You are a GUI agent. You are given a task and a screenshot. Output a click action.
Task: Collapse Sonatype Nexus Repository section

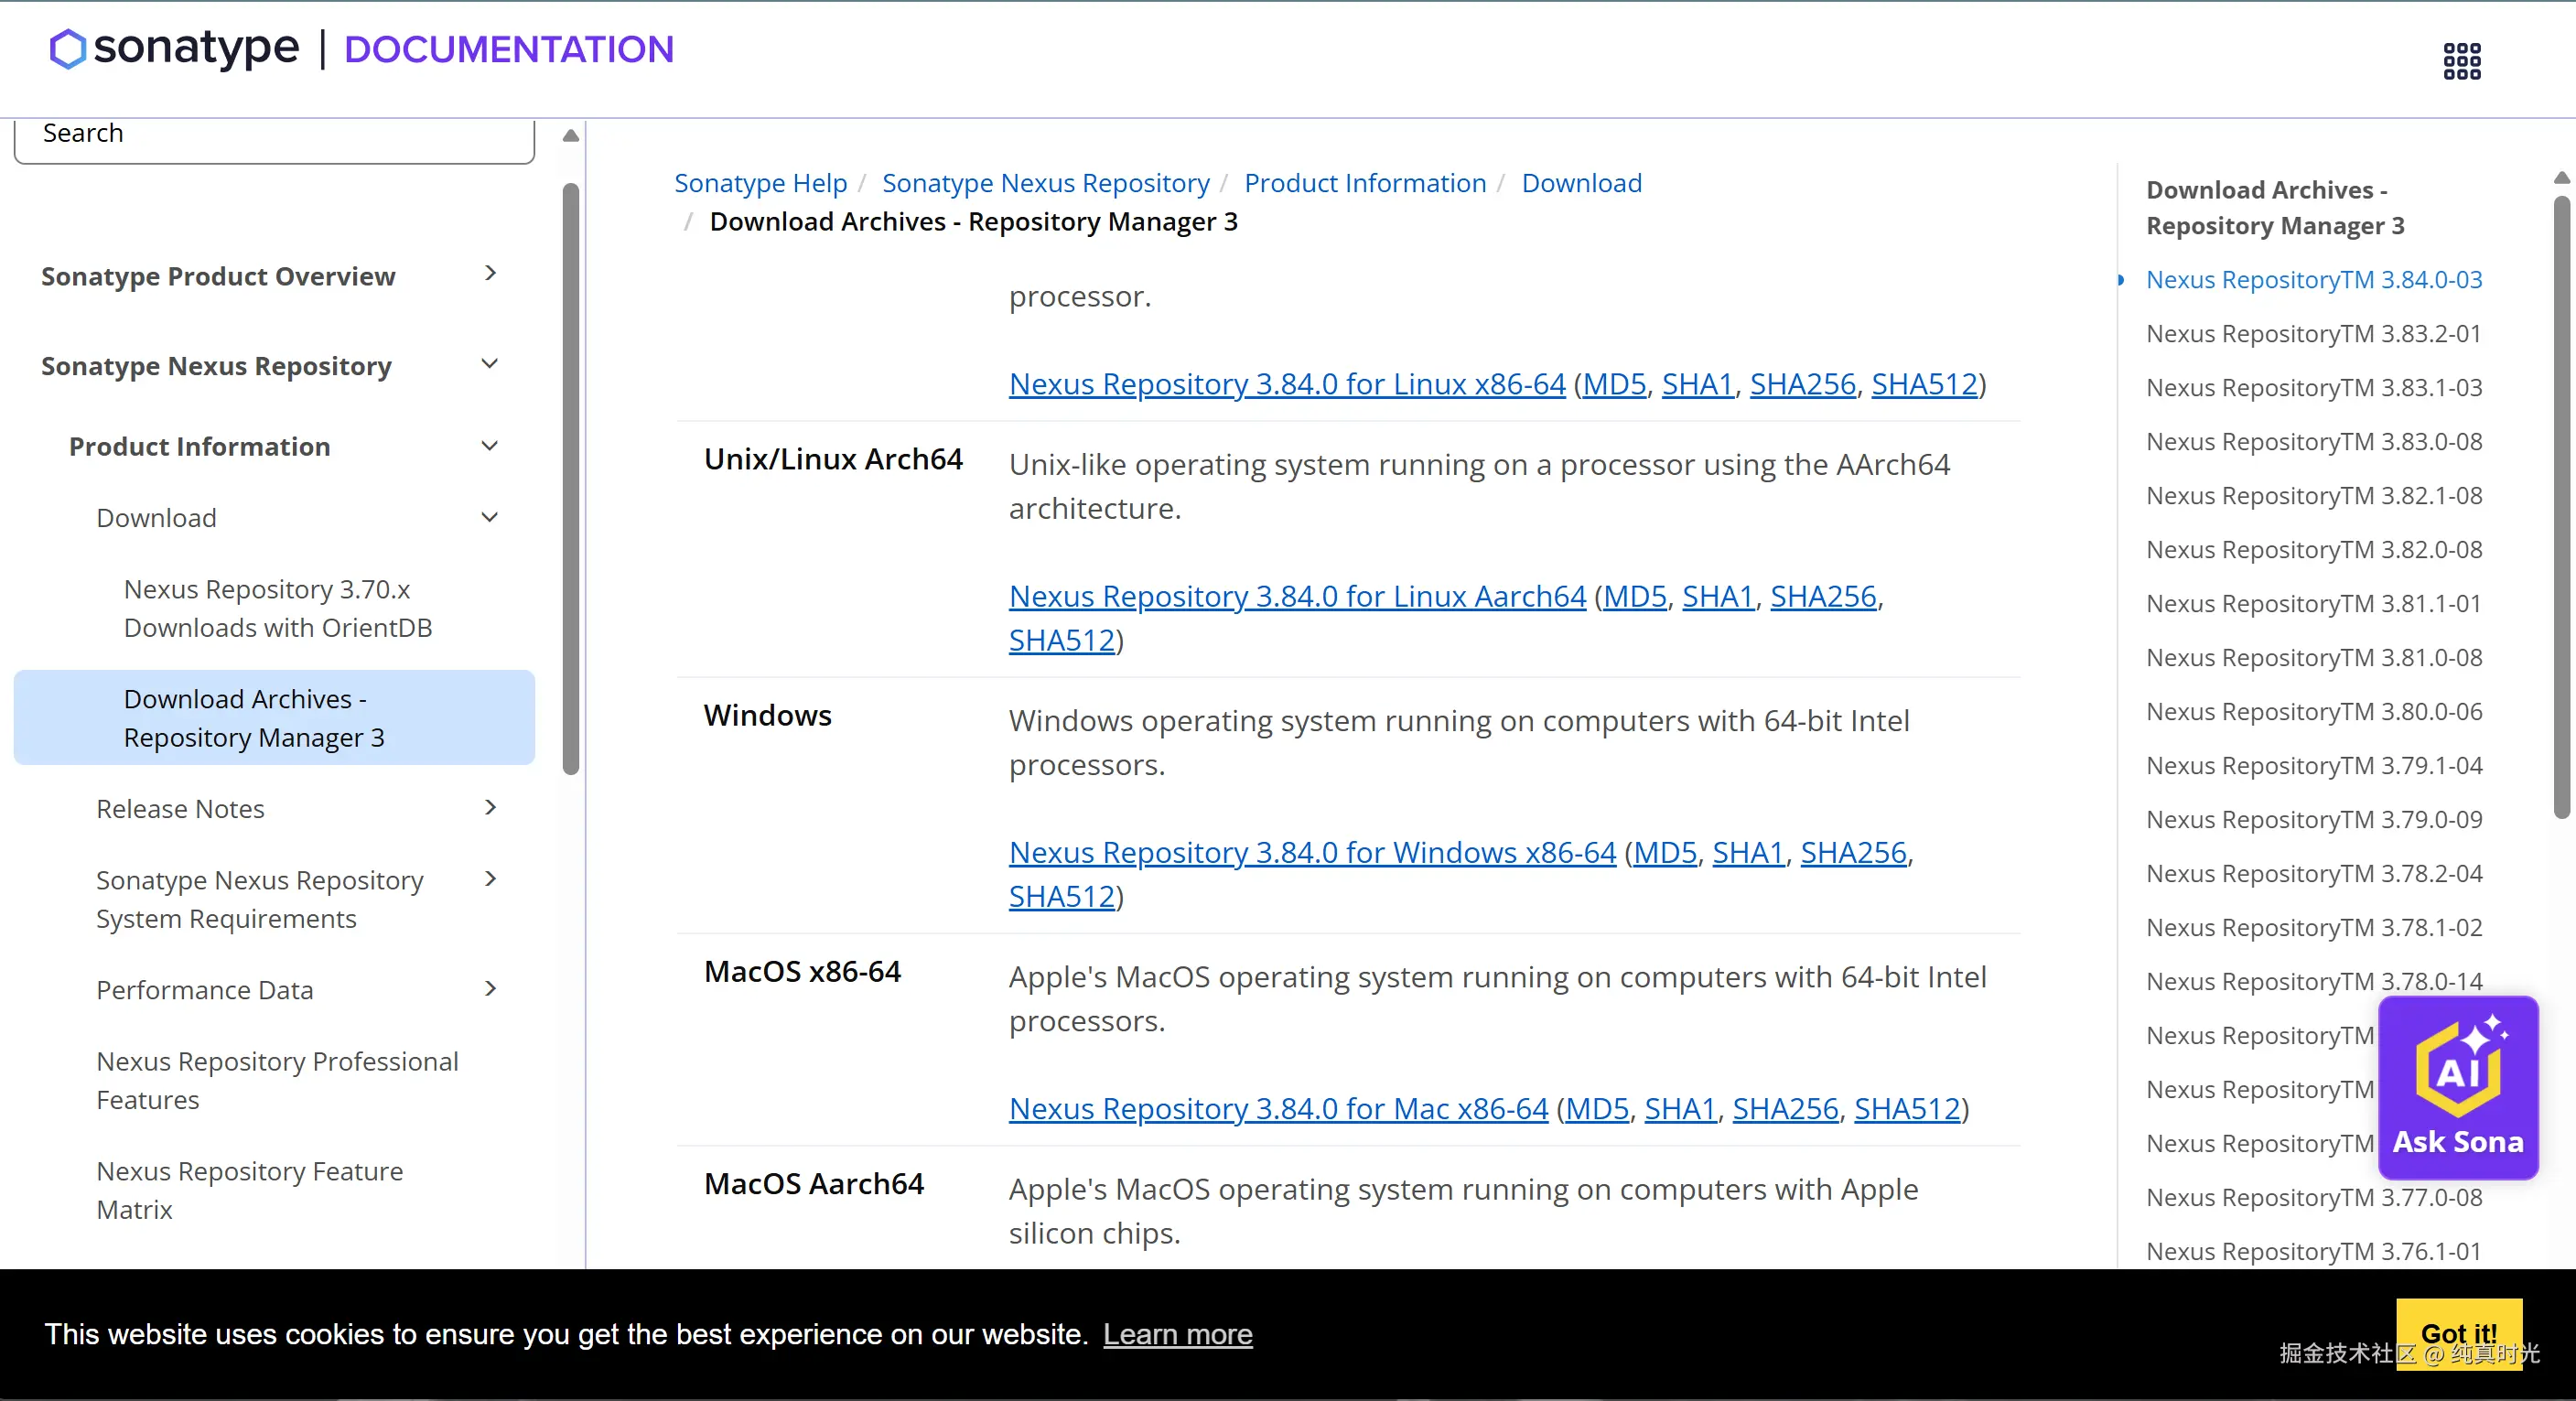[490, 364]
